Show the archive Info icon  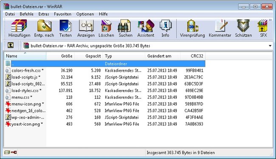pyautogui.click(x=165, y=25)
